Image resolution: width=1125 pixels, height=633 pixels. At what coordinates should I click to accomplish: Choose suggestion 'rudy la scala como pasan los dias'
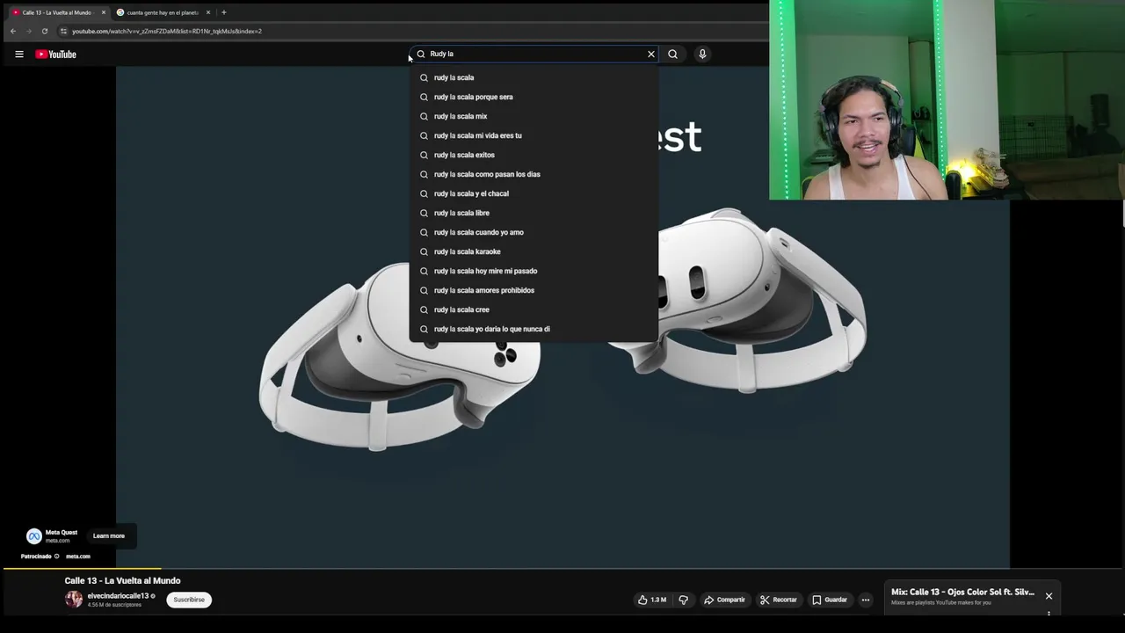pos(533,174)
